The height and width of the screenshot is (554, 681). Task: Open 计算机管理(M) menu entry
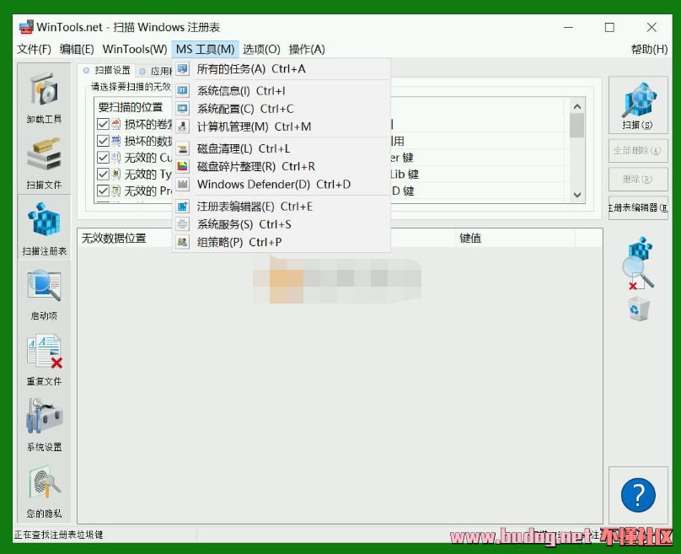click(281, 126)
